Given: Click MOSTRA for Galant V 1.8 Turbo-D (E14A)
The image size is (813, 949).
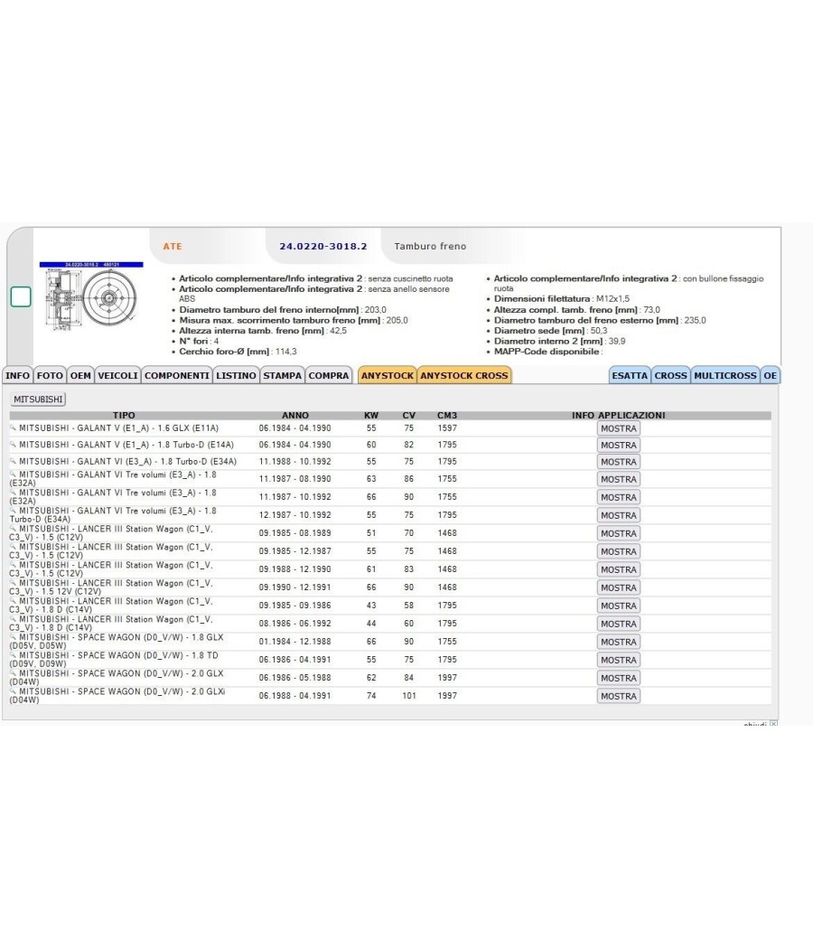Looking at the screenshot, I should coord(618,445).
